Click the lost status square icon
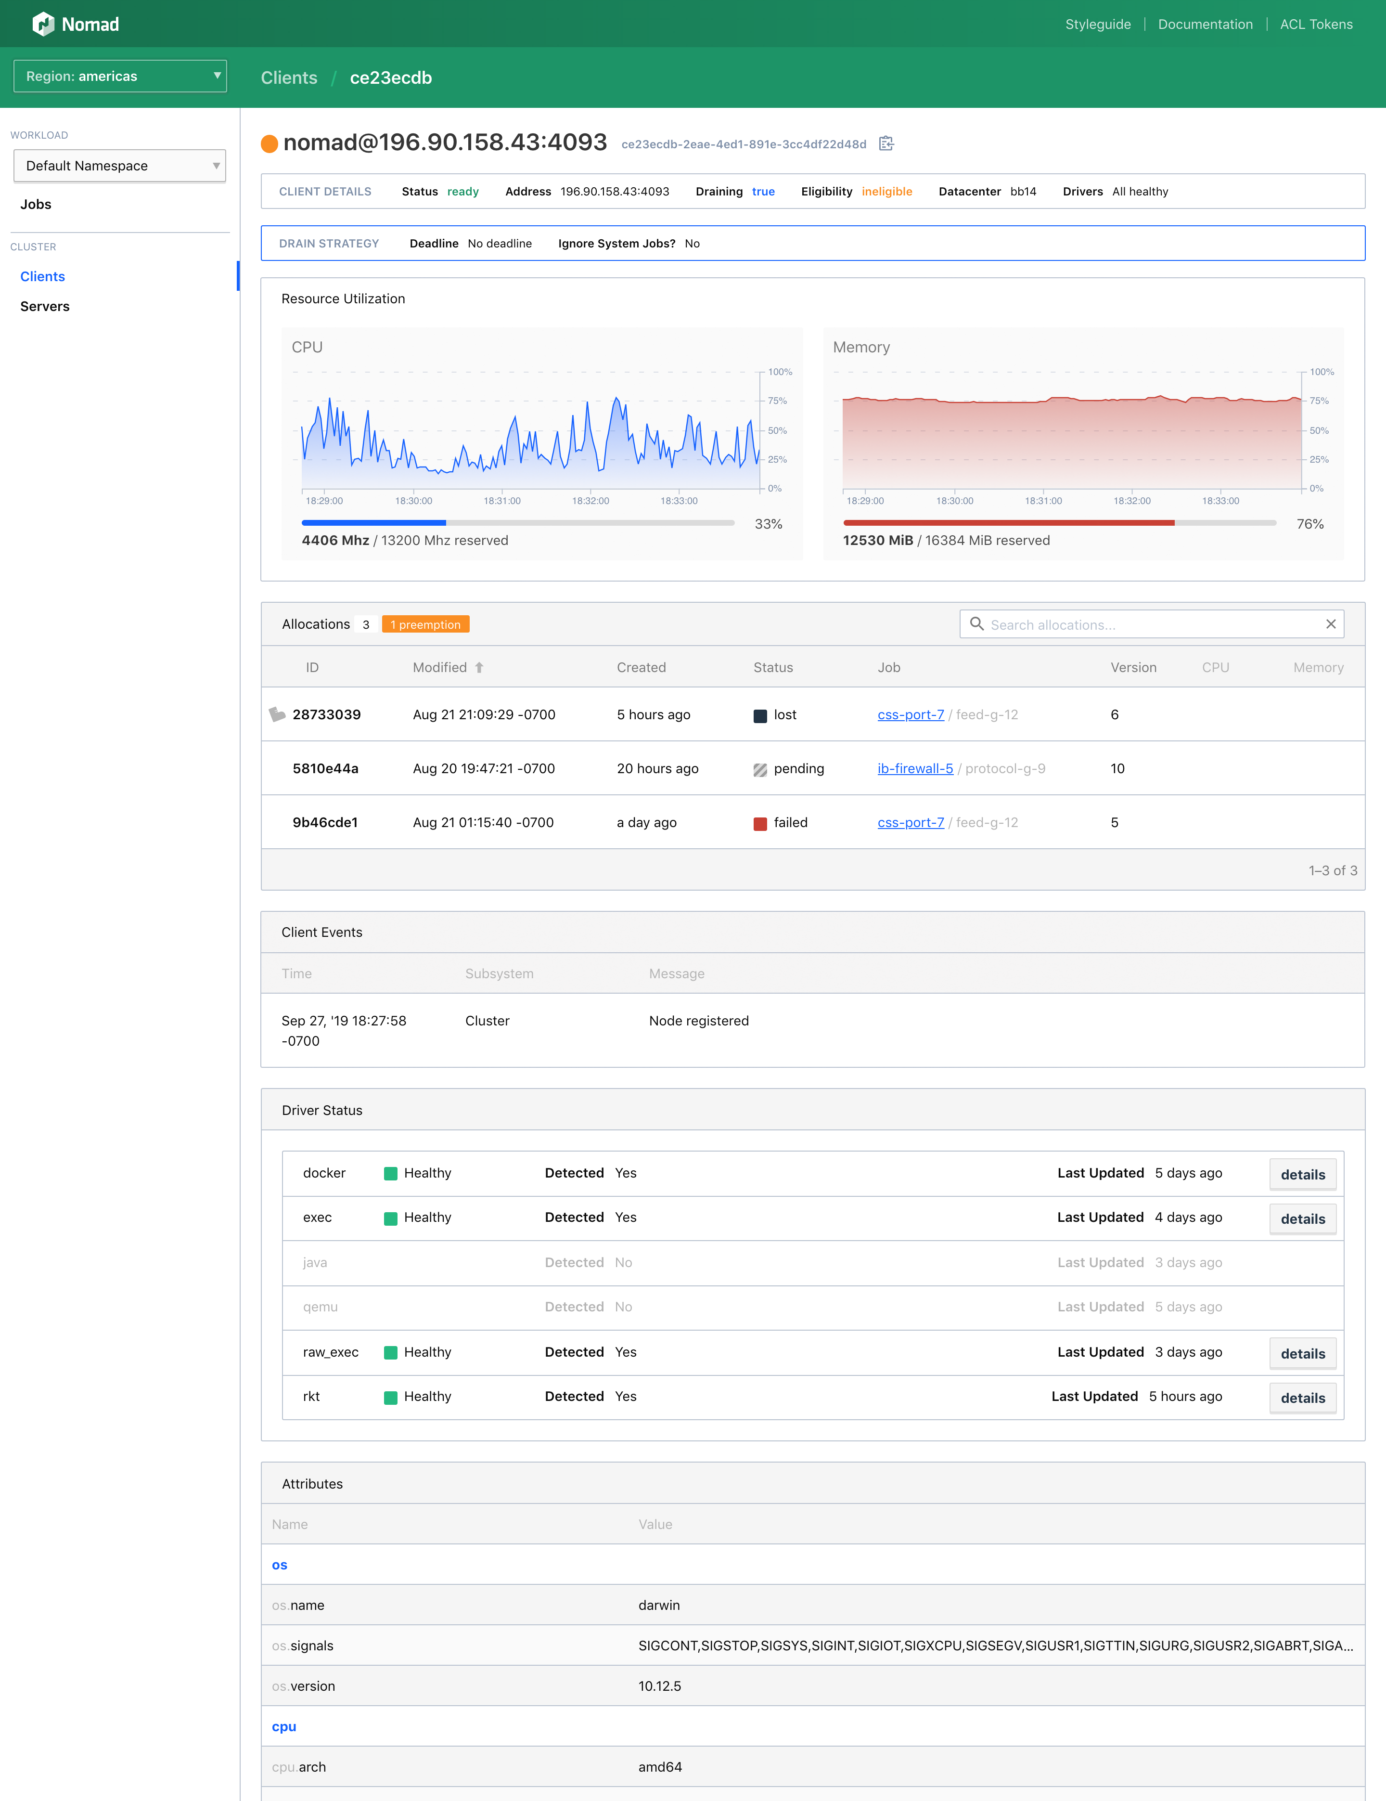This screenshot has height=1801, width=1386. point(760,715)
